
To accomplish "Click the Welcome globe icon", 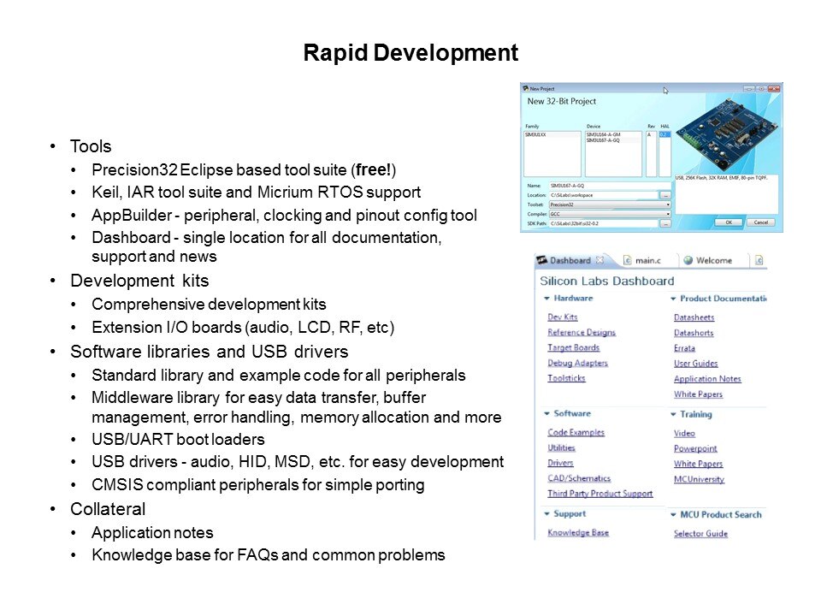I will (688, 260).
